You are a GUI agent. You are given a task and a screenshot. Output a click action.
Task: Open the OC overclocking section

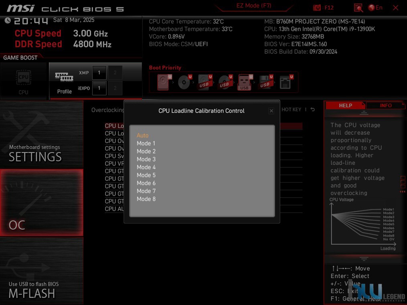(x=42, y=202)
